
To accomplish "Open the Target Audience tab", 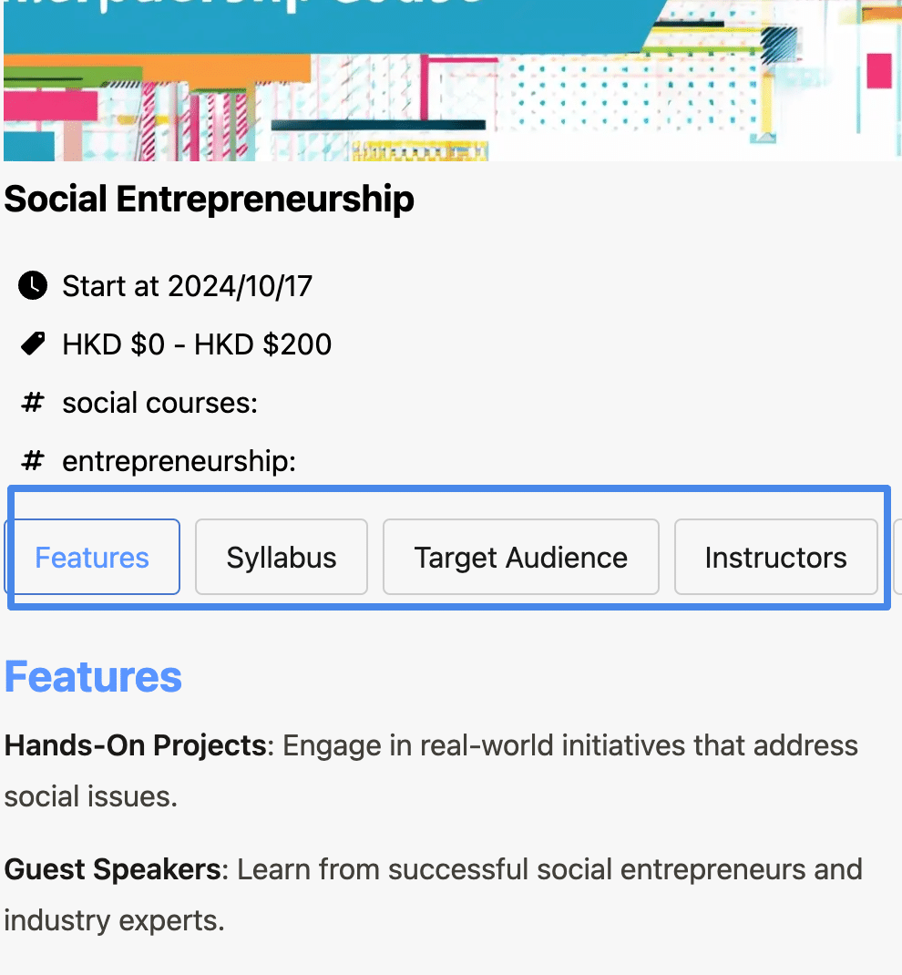I will pyautogui.click(x=521, y=557).
